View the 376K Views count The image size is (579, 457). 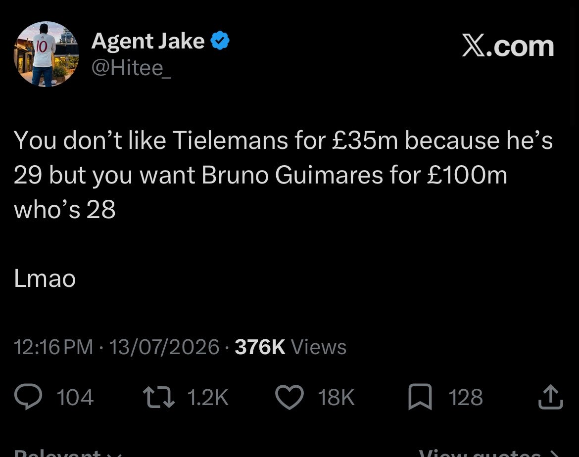pos(290,347)
